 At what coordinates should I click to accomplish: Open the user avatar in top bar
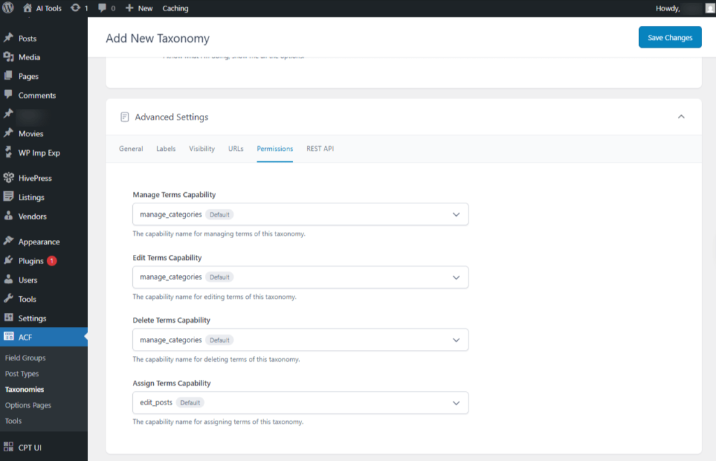(x=710, y=8)
